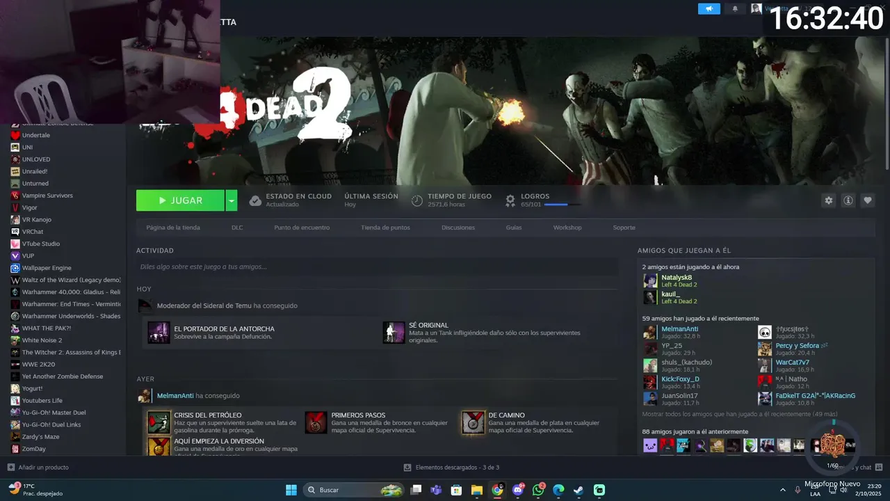This screenshot has height=501, width=890.
Task: Open the Guías tab
Action: [x=514, y=228]
